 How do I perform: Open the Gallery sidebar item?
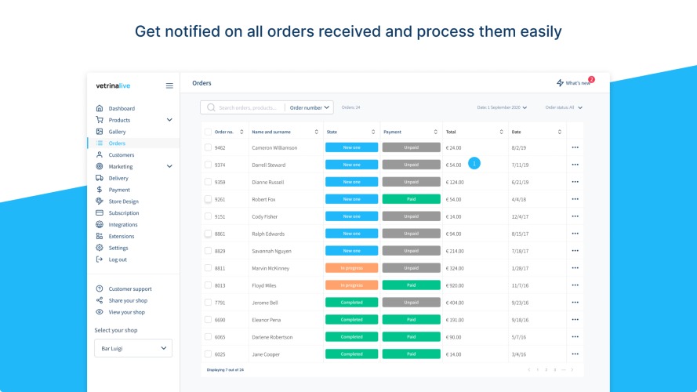click(117, 132)
